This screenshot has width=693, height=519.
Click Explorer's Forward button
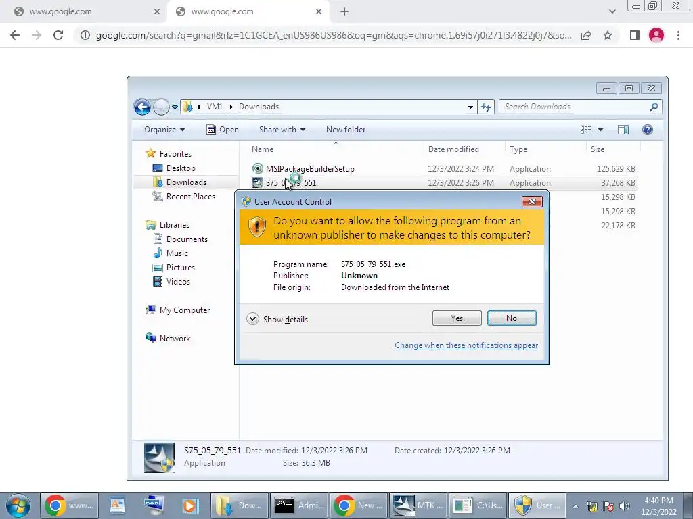tap(161, 107)
